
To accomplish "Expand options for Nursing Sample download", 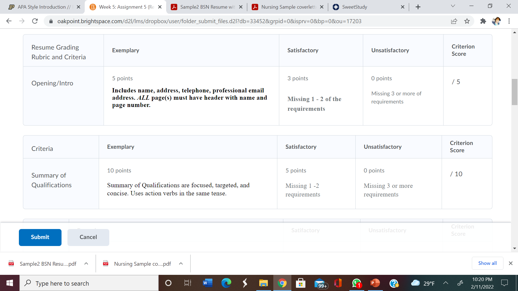I will (181, 264).
